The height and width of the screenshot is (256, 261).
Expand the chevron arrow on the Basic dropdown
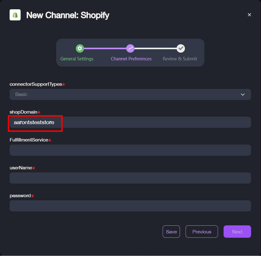[243, 94]
